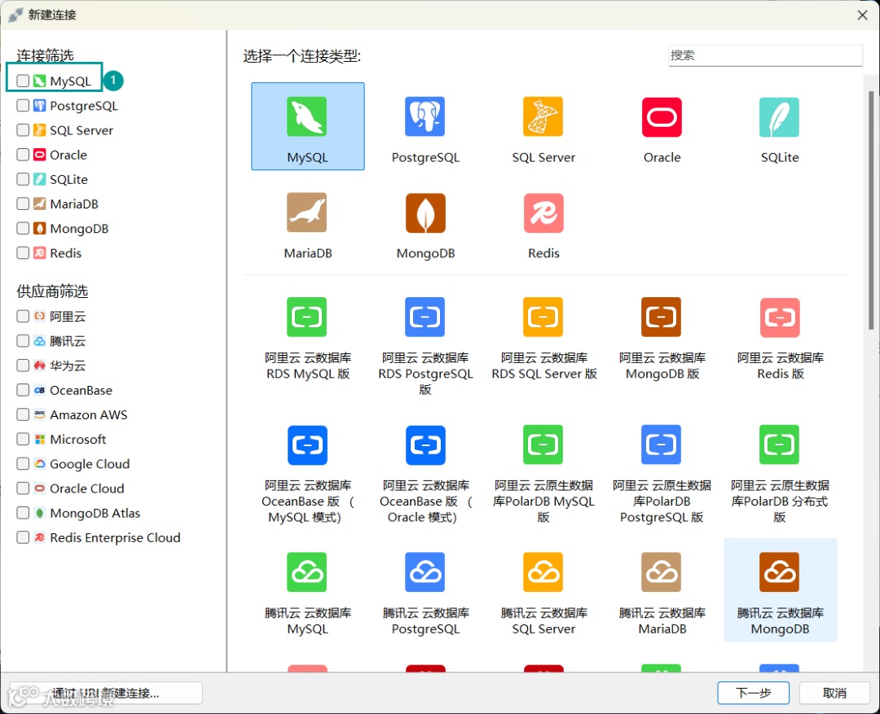The height and width of the screenshot is (714, 880).
Task: Choose the Redis connection icon
Action: (543, 212)
